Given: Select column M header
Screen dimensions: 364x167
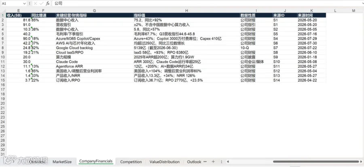Looking at the screenshot, I should point(353,11).
